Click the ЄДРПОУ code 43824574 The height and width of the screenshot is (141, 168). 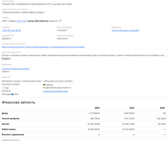pos(6,38)
